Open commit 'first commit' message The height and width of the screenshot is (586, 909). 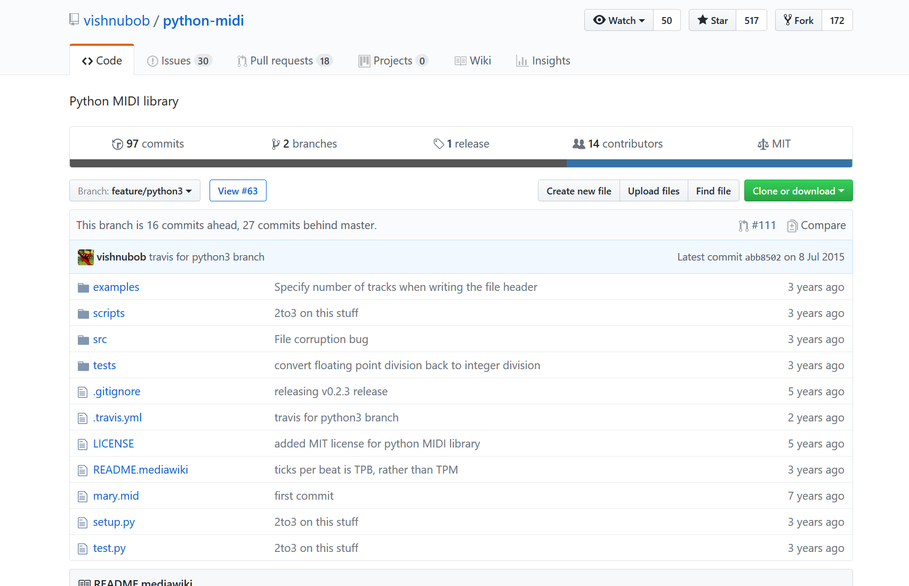click(x=304, y=496)
